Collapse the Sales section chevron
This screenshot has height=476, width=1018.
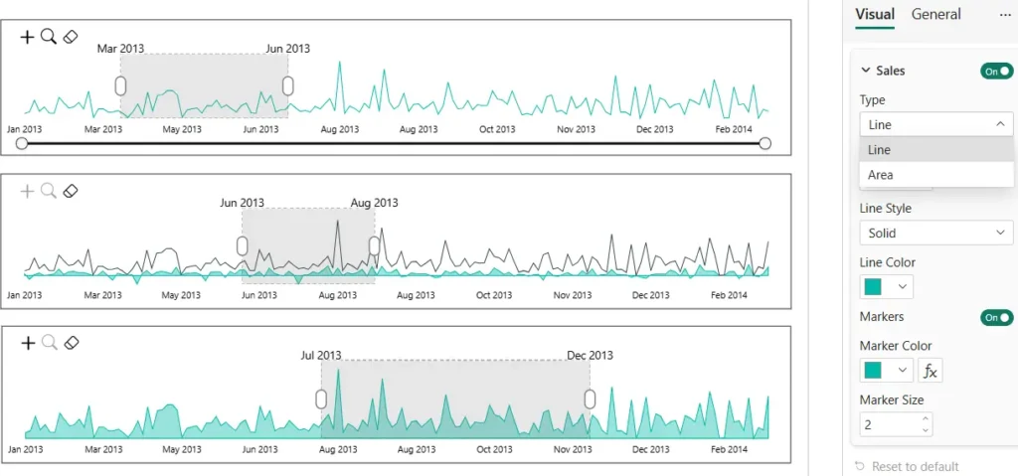(x=865, y=71)
